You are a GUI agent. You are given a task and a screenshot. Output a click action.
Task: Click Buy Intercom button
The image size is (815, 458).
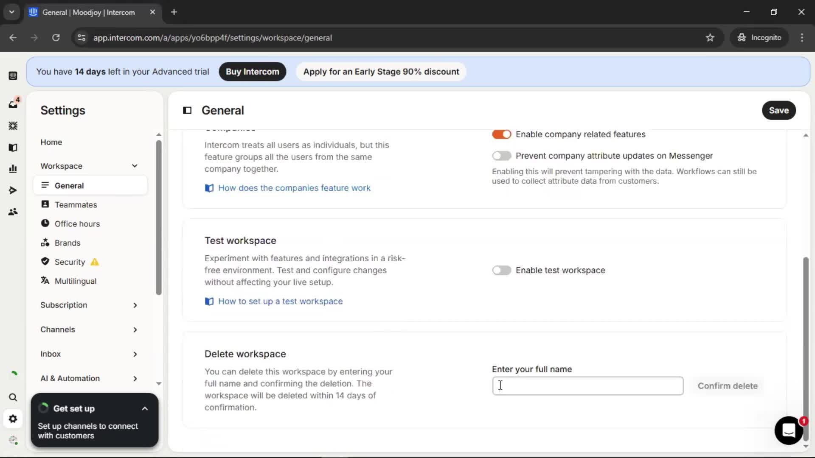[253, 72]
